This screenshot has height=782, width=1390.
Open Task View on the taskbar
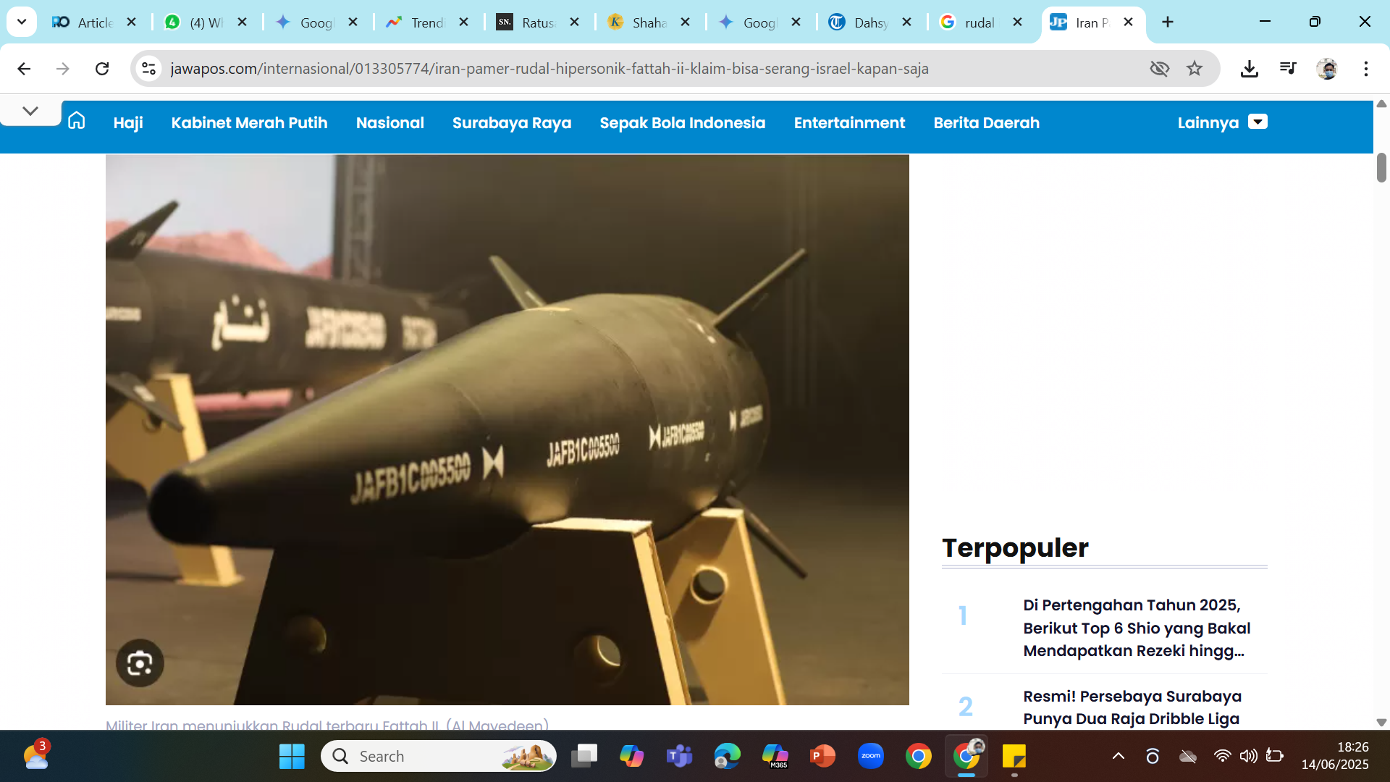pos(584,757)
